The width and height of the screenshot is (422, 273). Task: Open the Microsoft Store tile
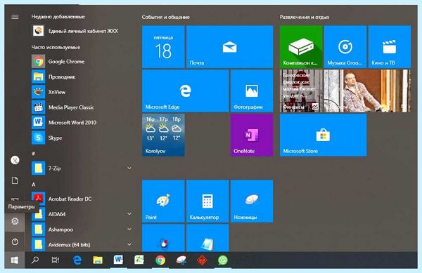coord(323,135)
